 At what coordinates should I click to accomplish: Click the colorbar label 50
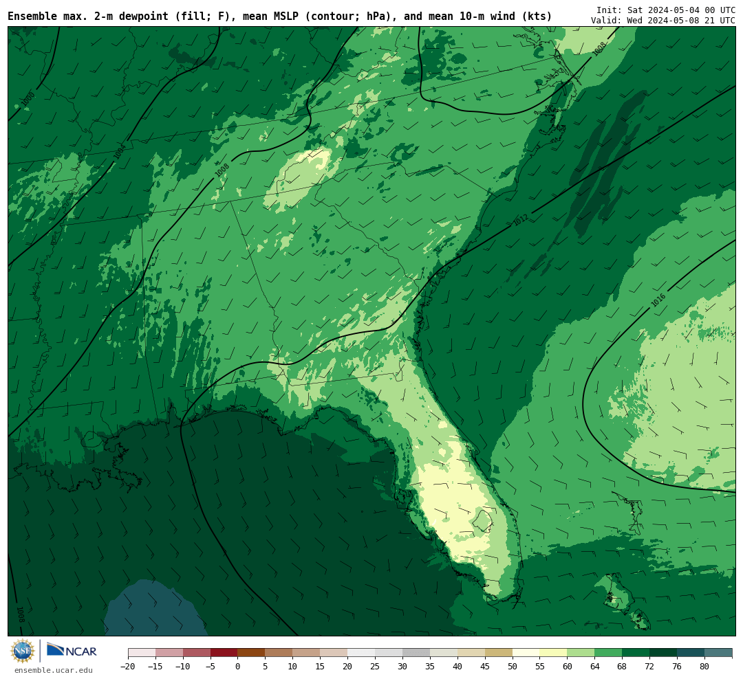click(x=513, y=667)
